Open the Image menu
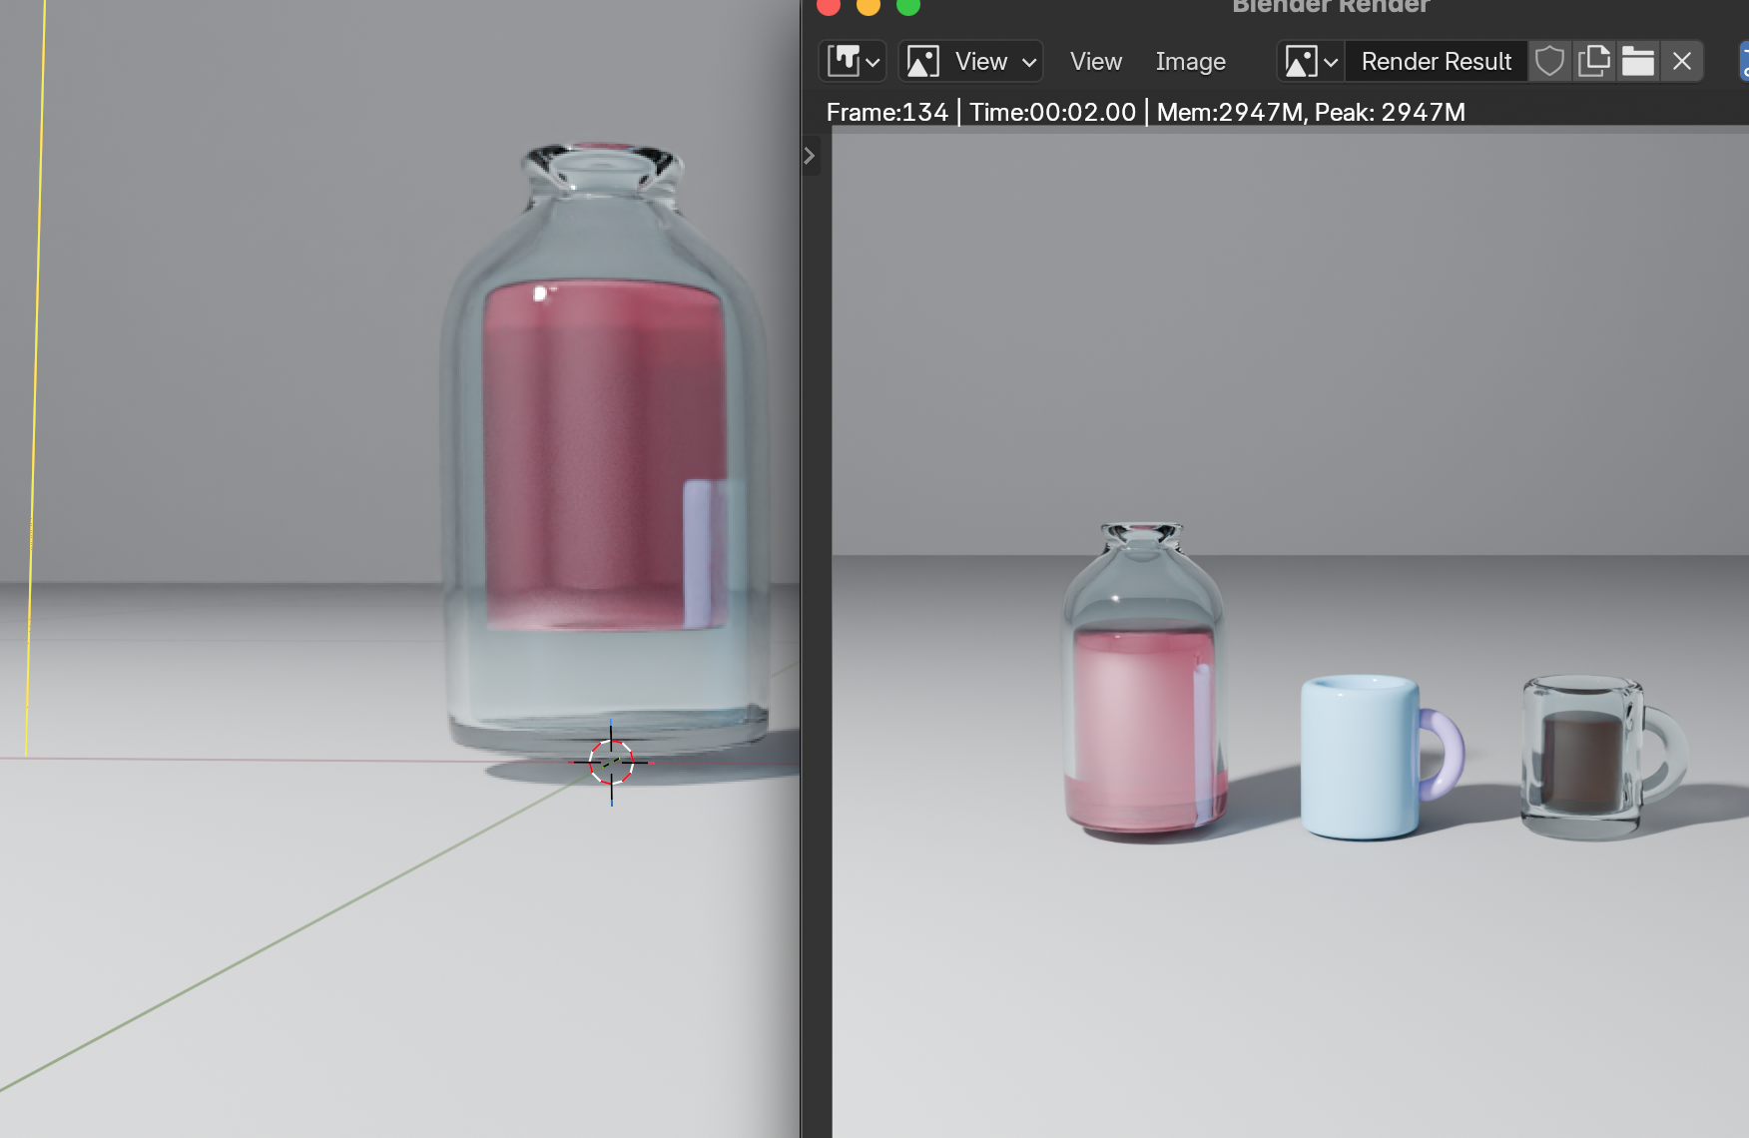Image resolution: width=1749 pixels, height=1138 pixels. point(1190,62)
